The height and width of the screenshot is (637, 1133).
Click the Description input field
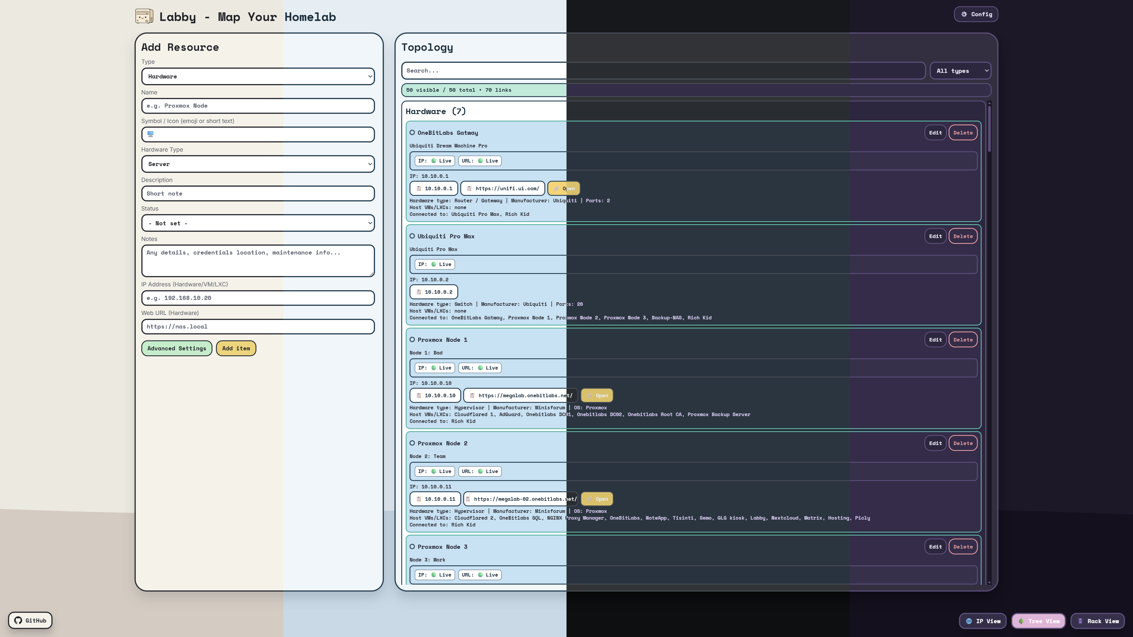point(258,193)
